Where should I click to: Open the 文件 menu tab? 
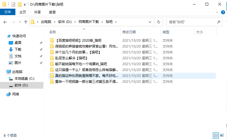pos(8,12)
